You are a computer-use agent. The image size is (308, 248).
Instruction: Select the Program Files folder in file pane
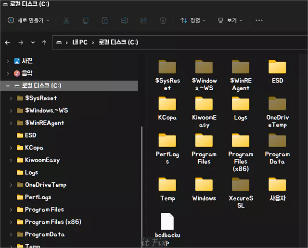[x=204, y=140]
